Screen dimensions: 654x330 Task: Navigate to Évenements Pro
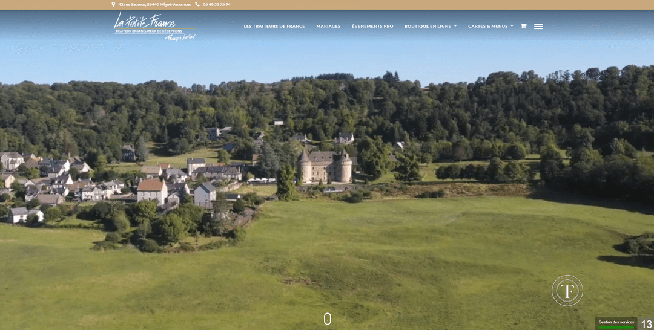[372, 27]
